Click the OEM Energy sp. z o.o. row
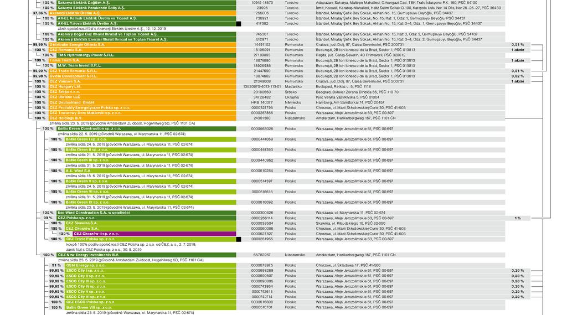The height and width of the screenshot is (315, 567). click(151, 265)
